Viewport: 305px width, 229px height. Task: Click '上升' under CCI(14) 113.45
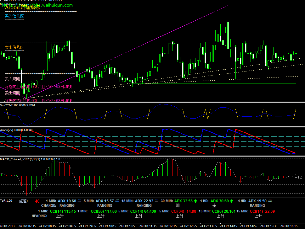[60, 216]
